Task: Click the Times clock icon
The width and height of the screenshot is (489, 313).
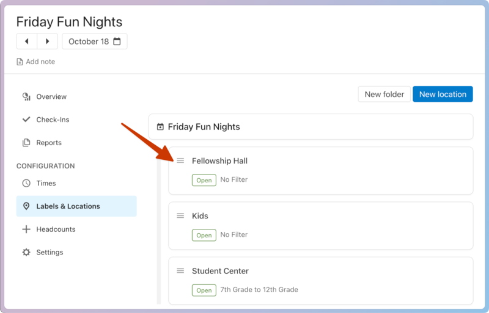Action: tap(26, 183)
